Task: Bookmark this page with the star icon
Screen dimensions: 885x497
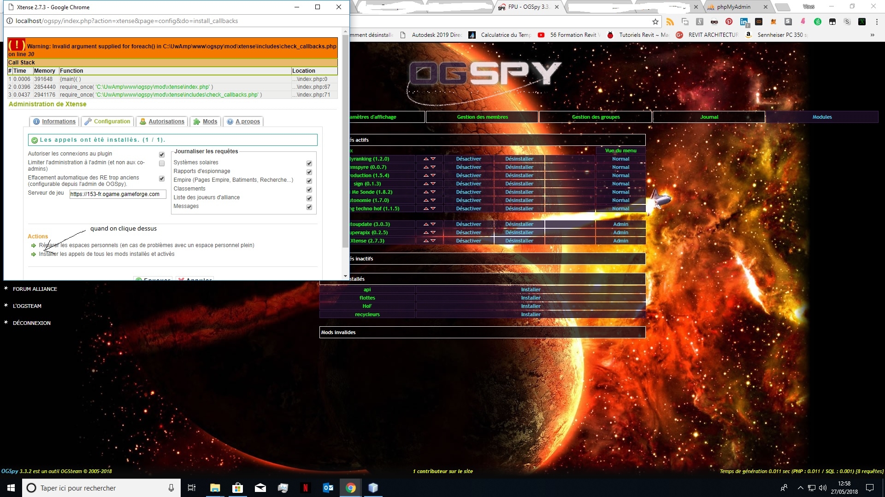Action: (x=655, y=22)
